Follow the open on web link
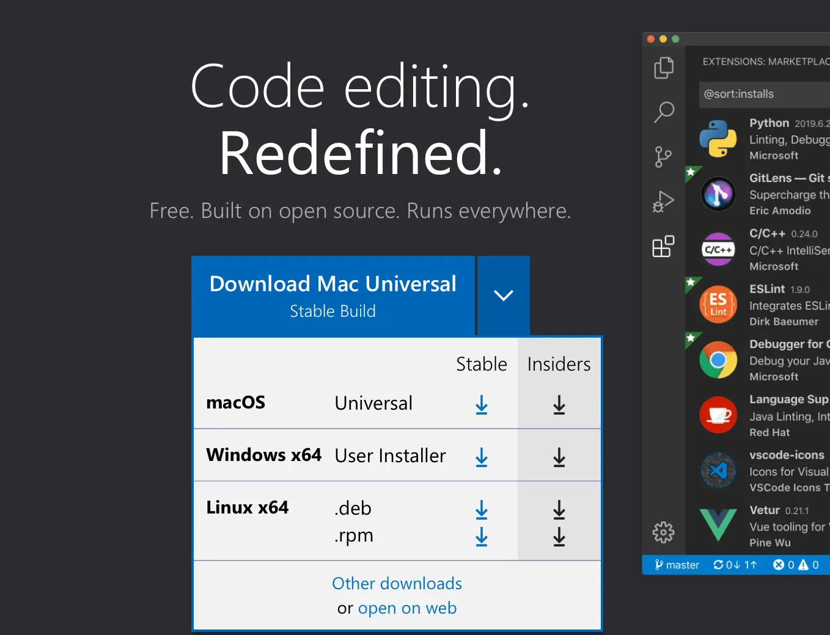The height and width of the screenshot is (635, 830). pyautogui.click(x=407, y=608)
